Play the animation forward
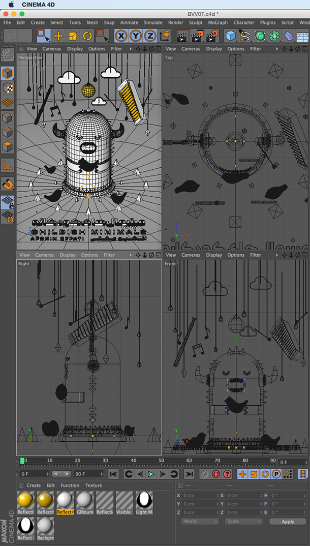 pyautogui.click(x=150, y=474)
